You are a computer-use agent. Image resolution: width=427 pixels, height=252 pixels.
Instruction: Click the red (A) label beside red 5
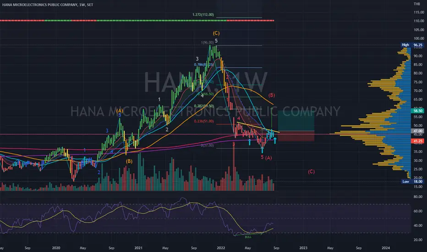(x=268, y=158)
